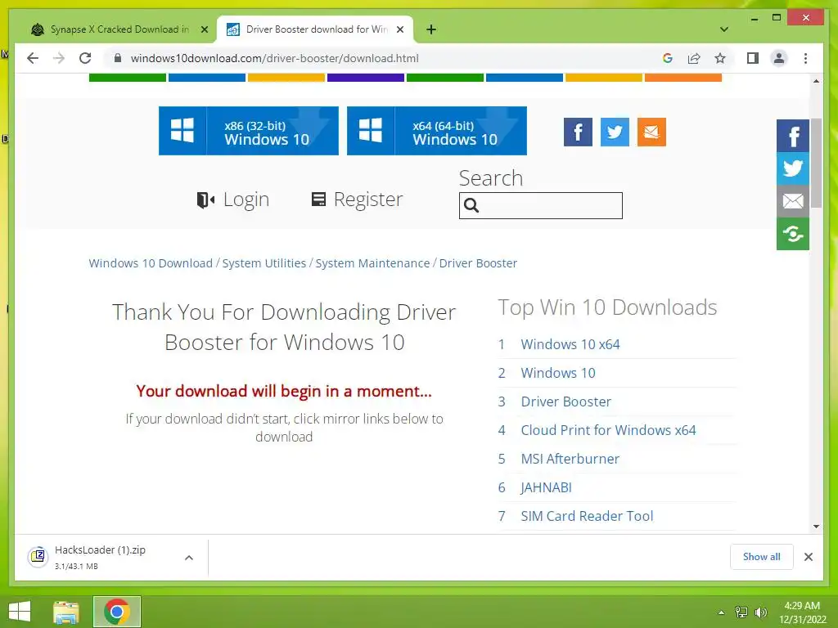Click Chrome icon in taskbar

(117, 612)
